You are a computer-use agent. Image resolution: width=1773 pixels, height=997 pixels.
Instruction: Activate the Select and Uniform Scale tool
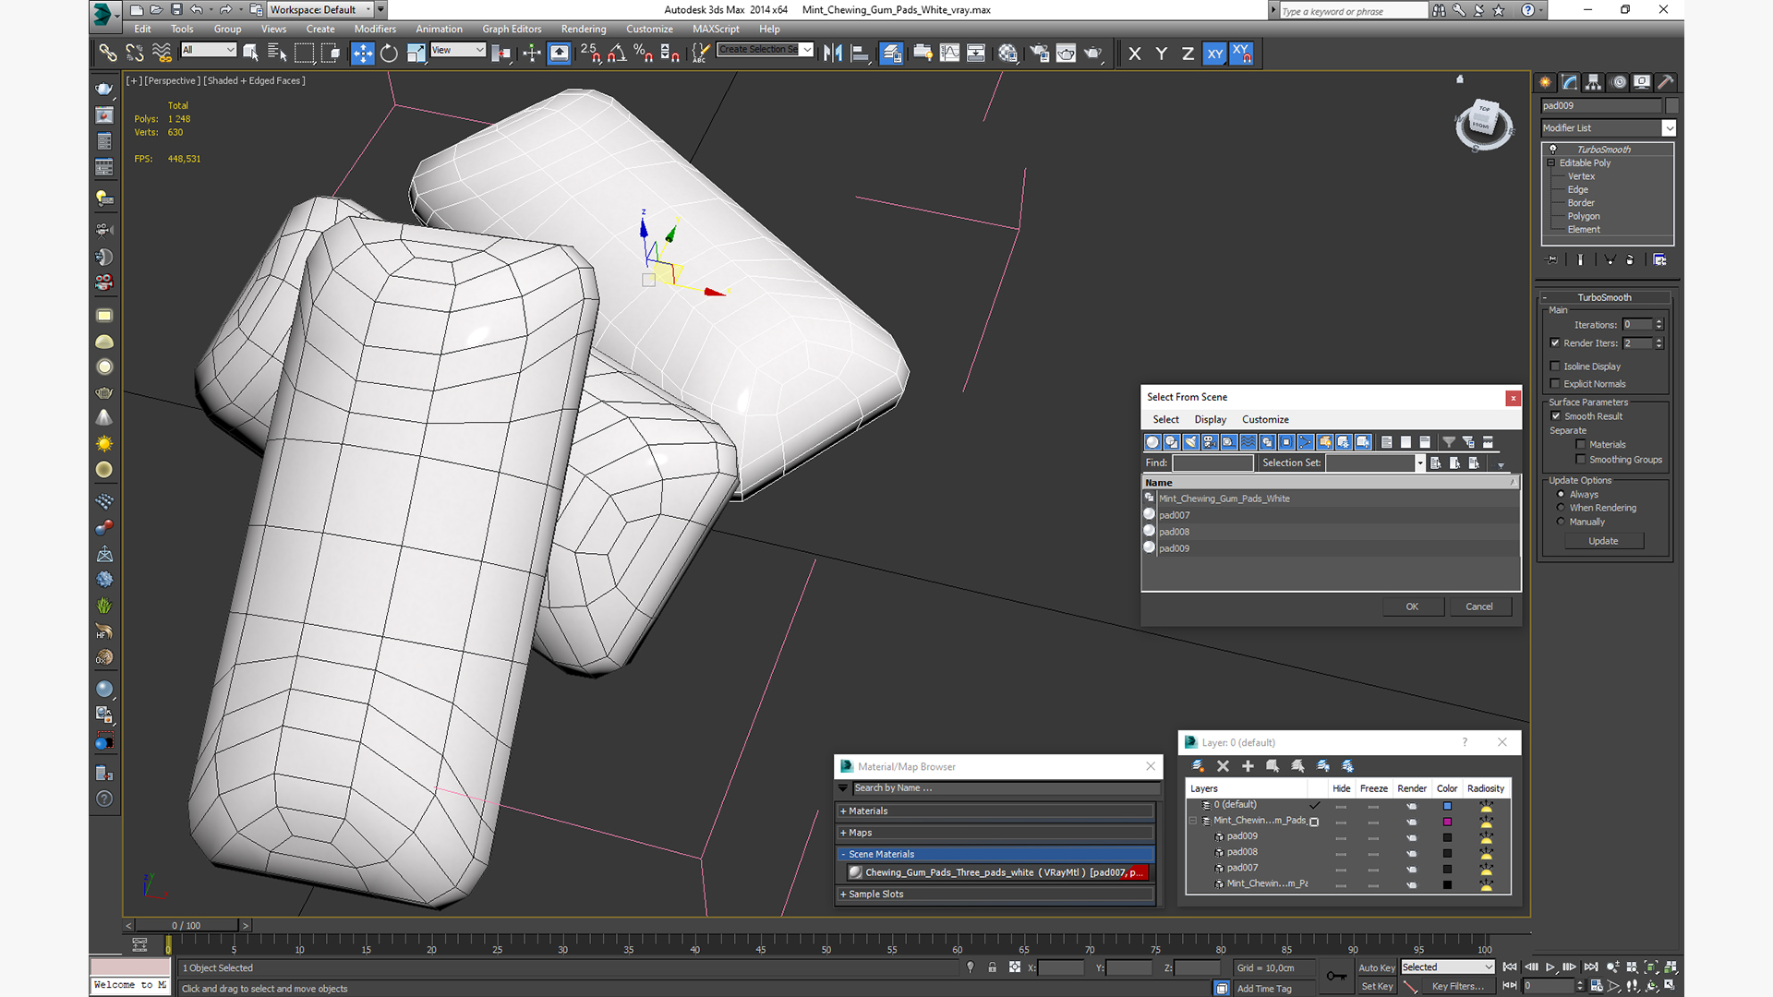tap(416, 54)
